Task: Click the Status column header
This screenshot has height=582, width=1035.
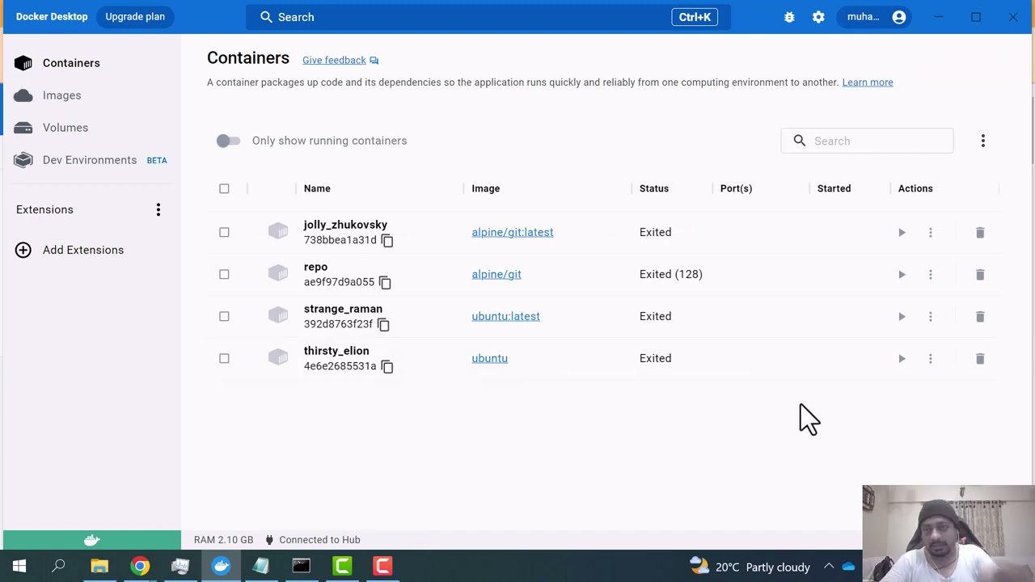Action: [654, 188]
